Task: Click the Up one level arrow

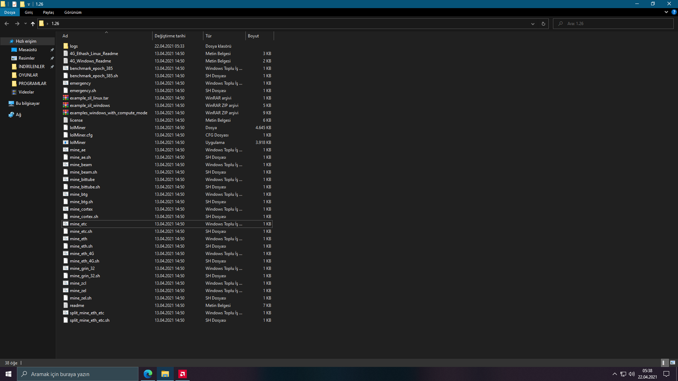Action: tap(33, 24)
